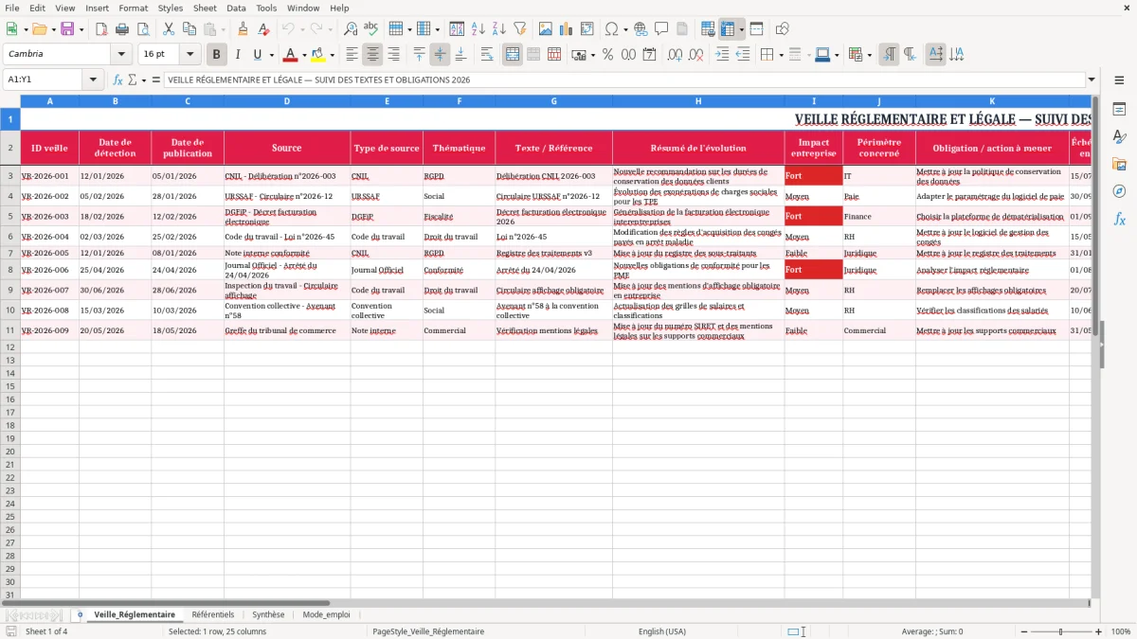Toggle Italic formatting
The width and height of the screenshot is (1137, 639).
(x=238, y=55)
